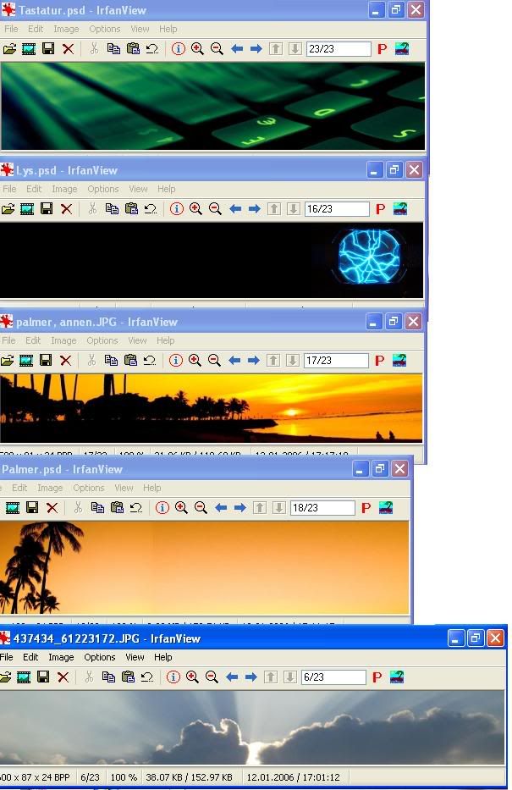Viewport: 512px width, 790px height.
Task: Go to previous image in Lys.psd window
Action: (x=235, y=208)
